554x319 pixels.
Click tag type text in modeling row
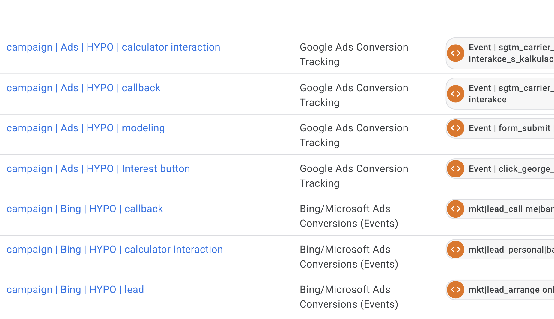[x=354, y=135]
